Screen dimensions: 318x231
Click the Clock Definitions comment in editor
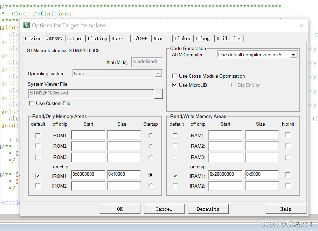point(42,14)
